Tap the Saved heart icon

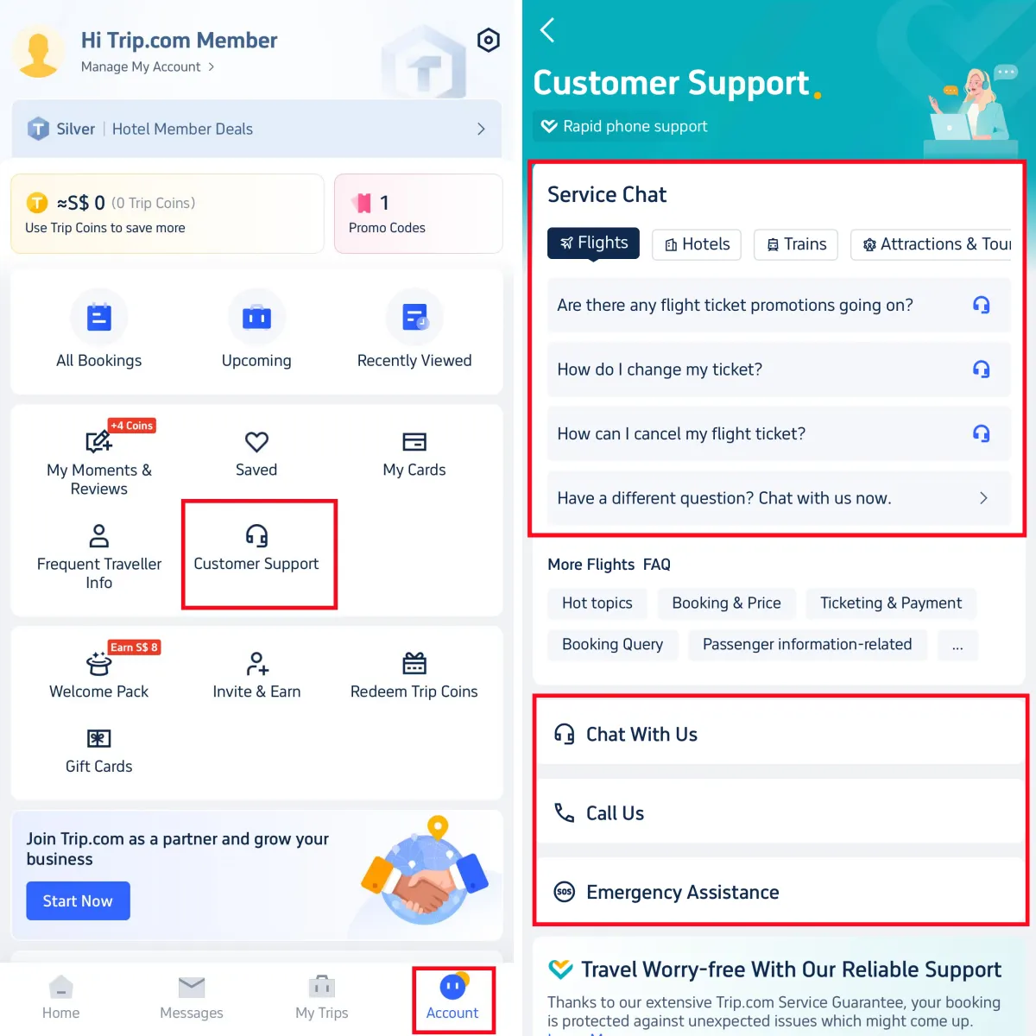coord(256,442)
